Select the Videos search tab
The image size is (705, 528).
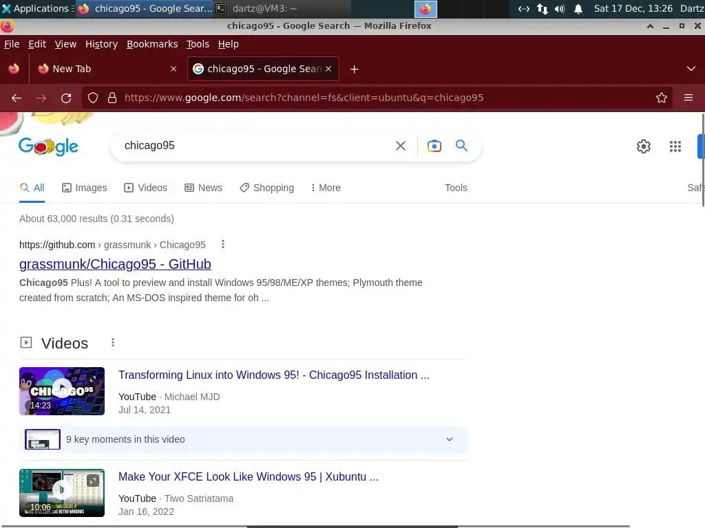[146, 188]
